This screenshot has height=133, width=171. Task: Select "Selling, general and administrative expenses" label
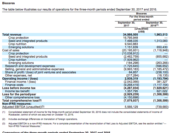34,69
